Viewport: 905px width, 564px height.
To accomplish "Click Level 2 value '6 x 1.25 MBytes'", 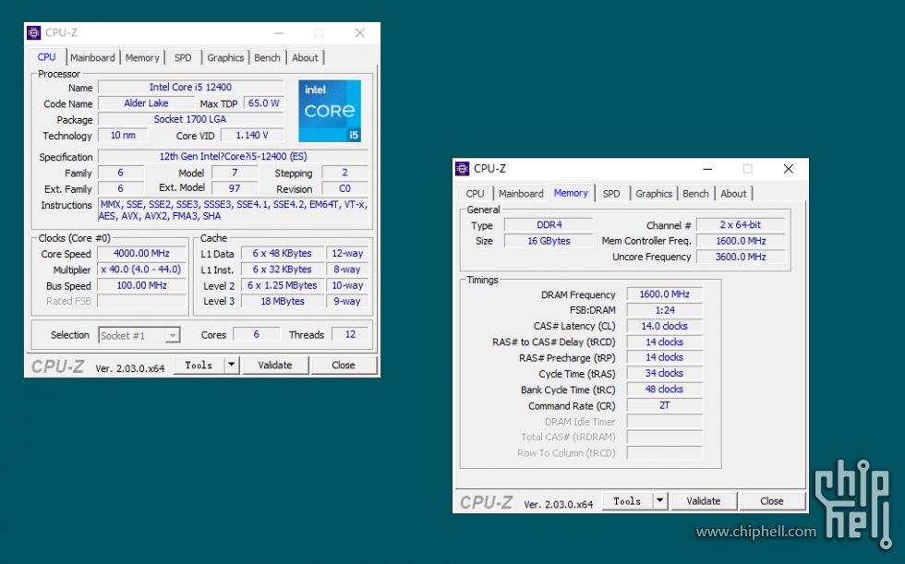I will [283, 285].
